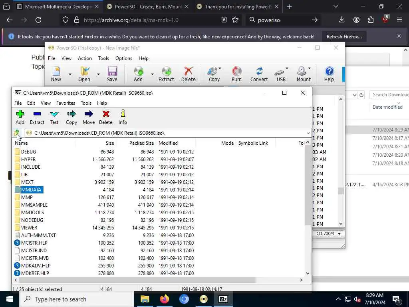Open Firefox account icon

(356, 20)
